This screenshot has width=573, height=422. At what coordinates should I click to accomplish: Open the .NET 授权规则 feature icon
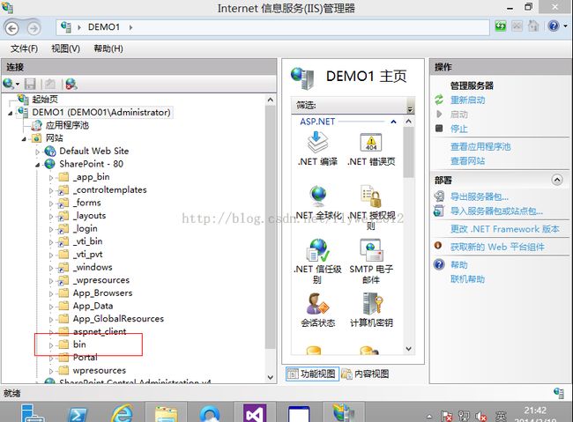pos(371,208)
